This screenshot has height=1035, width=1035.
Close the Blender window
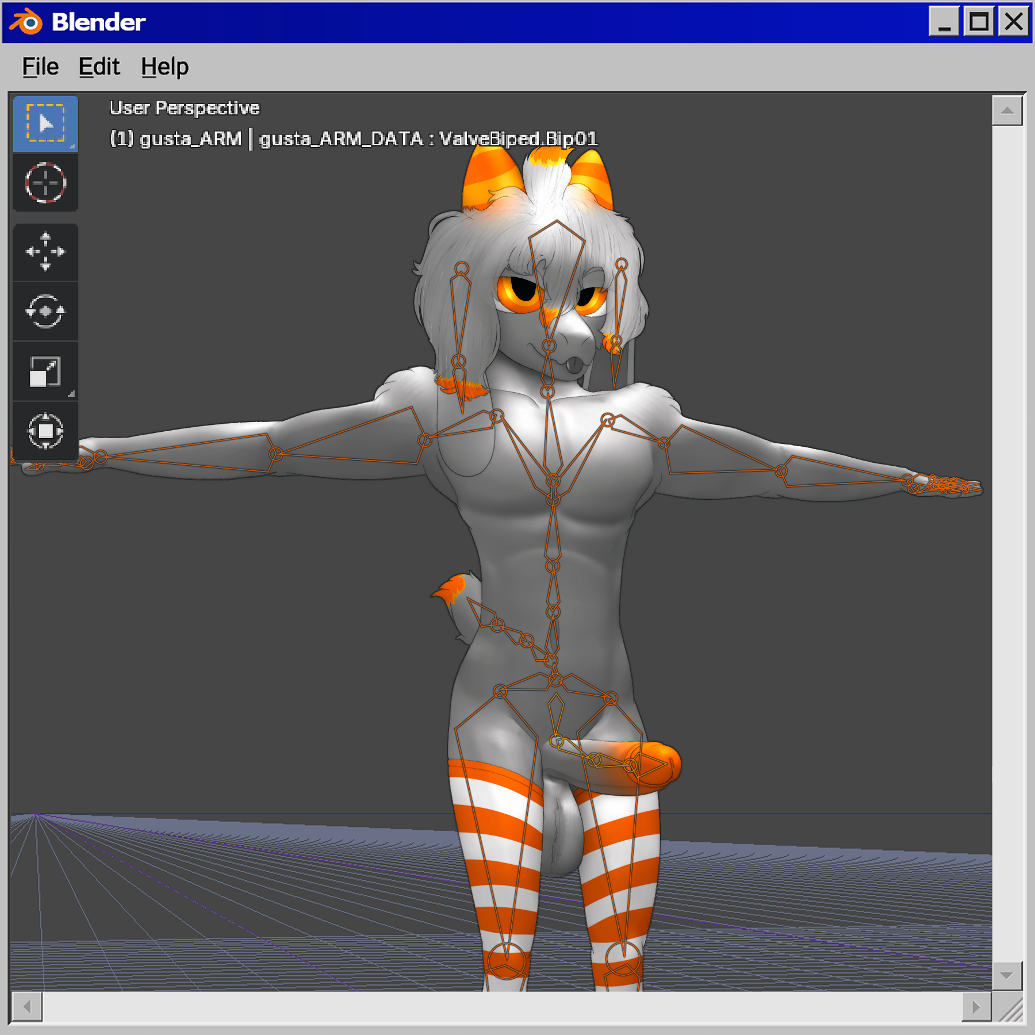(x=1013, y=22)
